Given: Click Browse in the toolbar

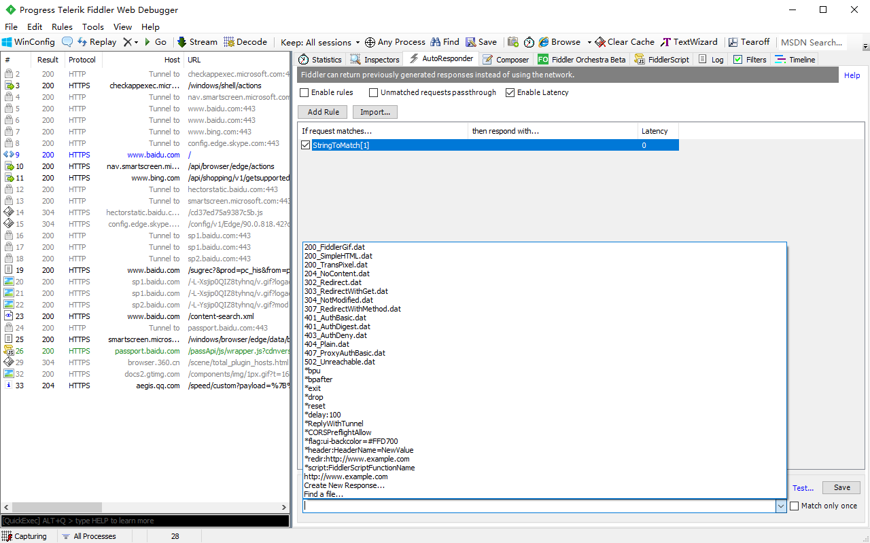Looking at the screenshot, I should click(560, 42).
